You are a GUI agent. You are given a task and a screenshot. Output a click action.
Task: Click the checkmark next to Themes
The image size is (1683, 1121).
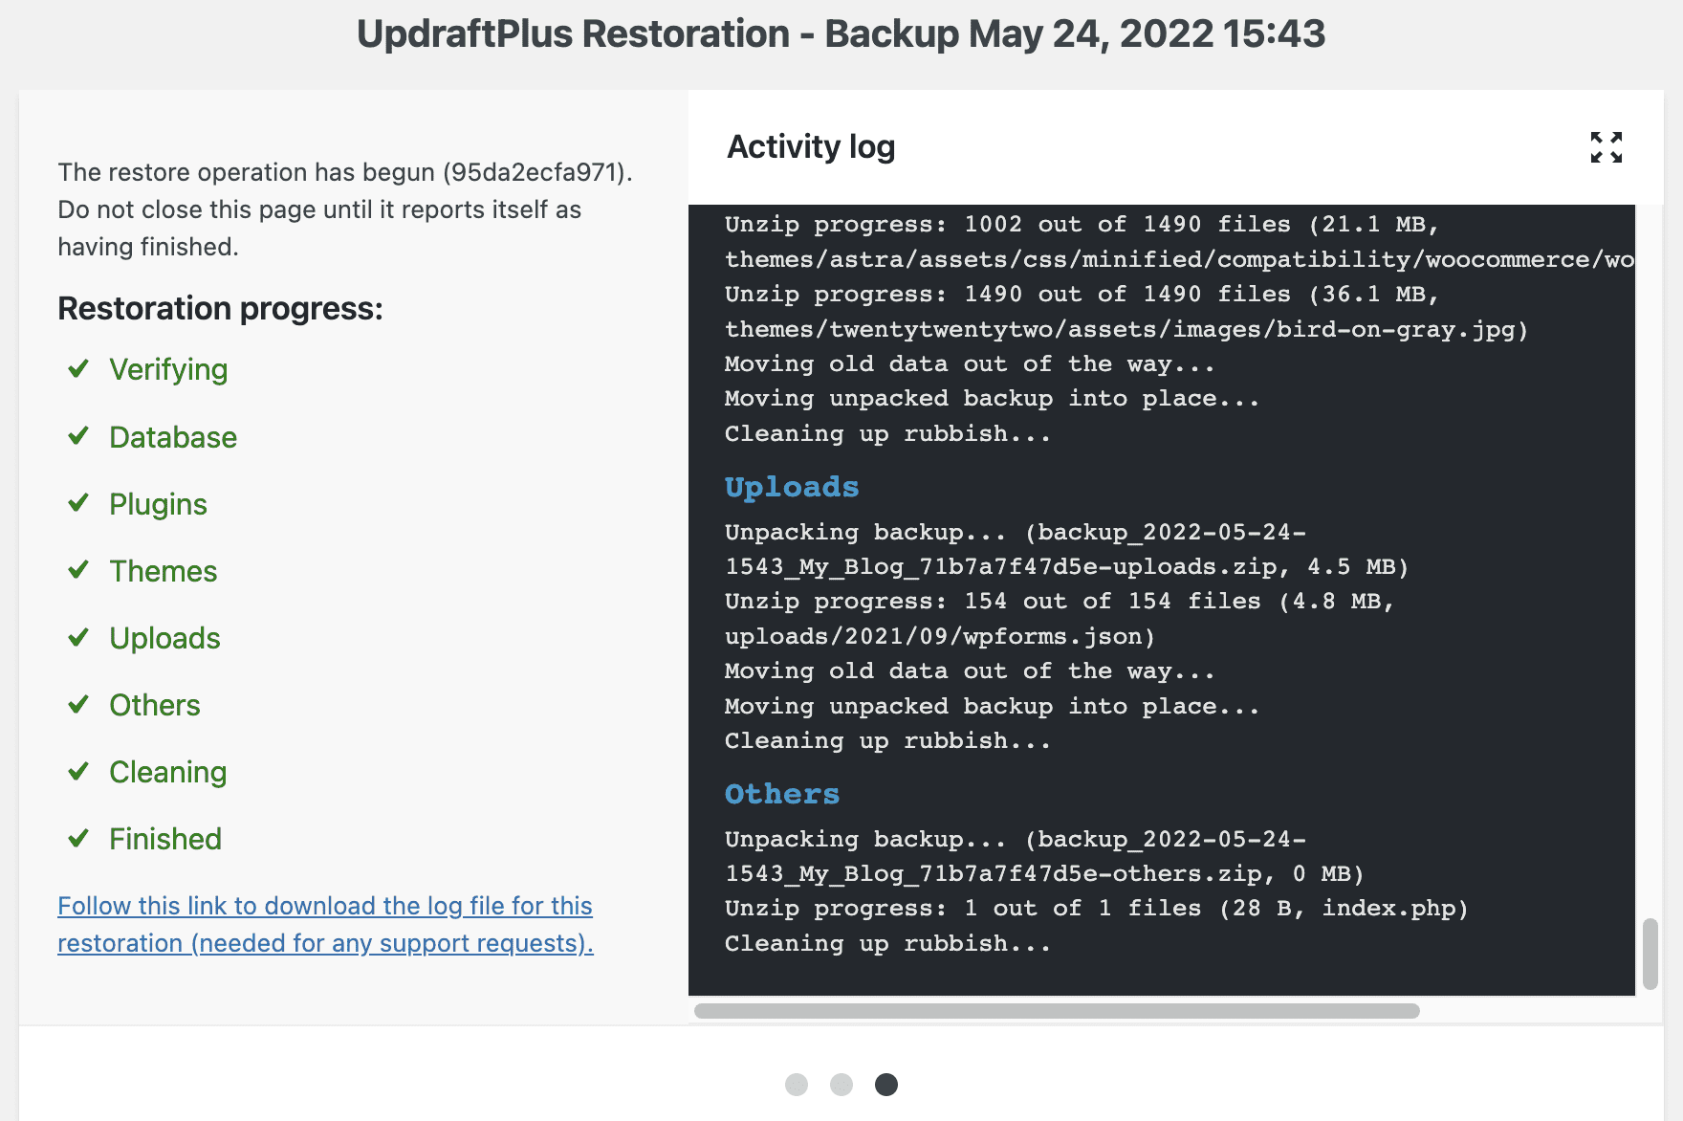click(78, 570)
